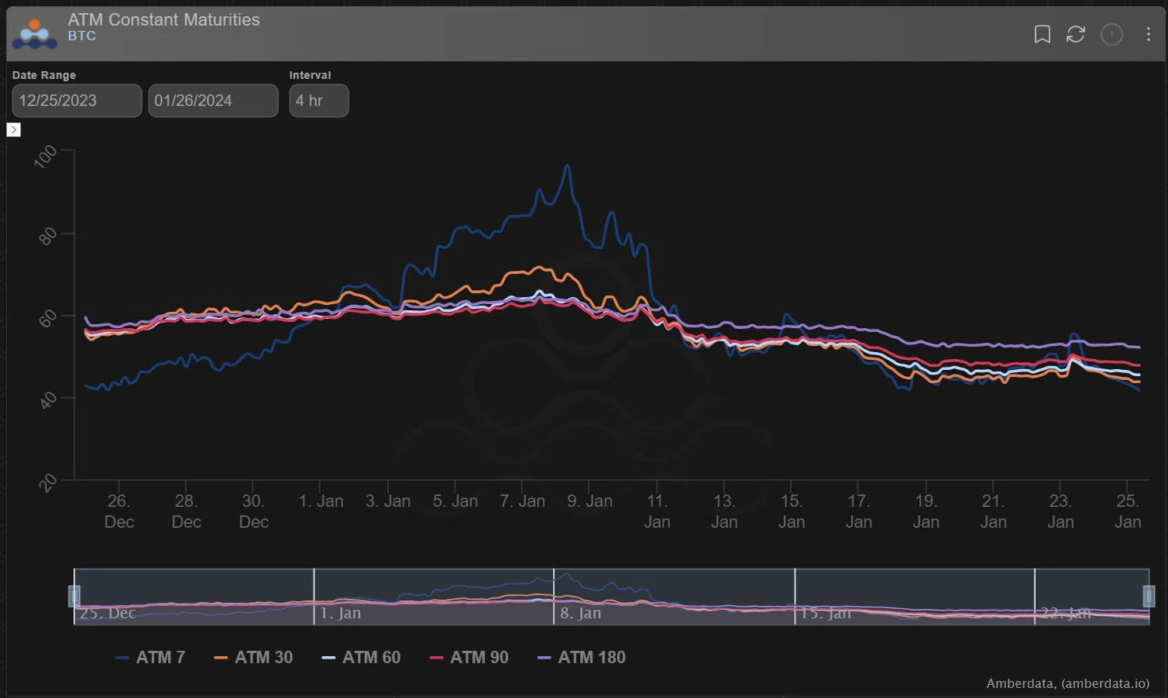This screenshot has width=1168, height=698.
Task: Click the ATM Constant Maturities title
Action: click(x=164, y=19)
